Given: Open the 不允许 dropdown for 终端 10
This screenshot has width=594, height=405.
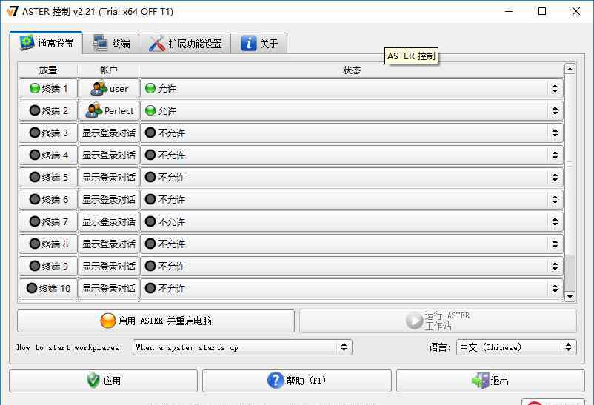Looking at the screenshot, I should tap(352, 288).
